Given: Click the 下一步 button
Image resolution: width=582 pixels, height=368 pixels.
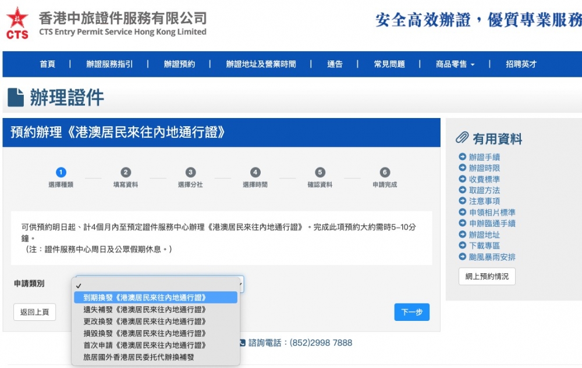Looking at the screenshot, I should click(x=411, y=312).
